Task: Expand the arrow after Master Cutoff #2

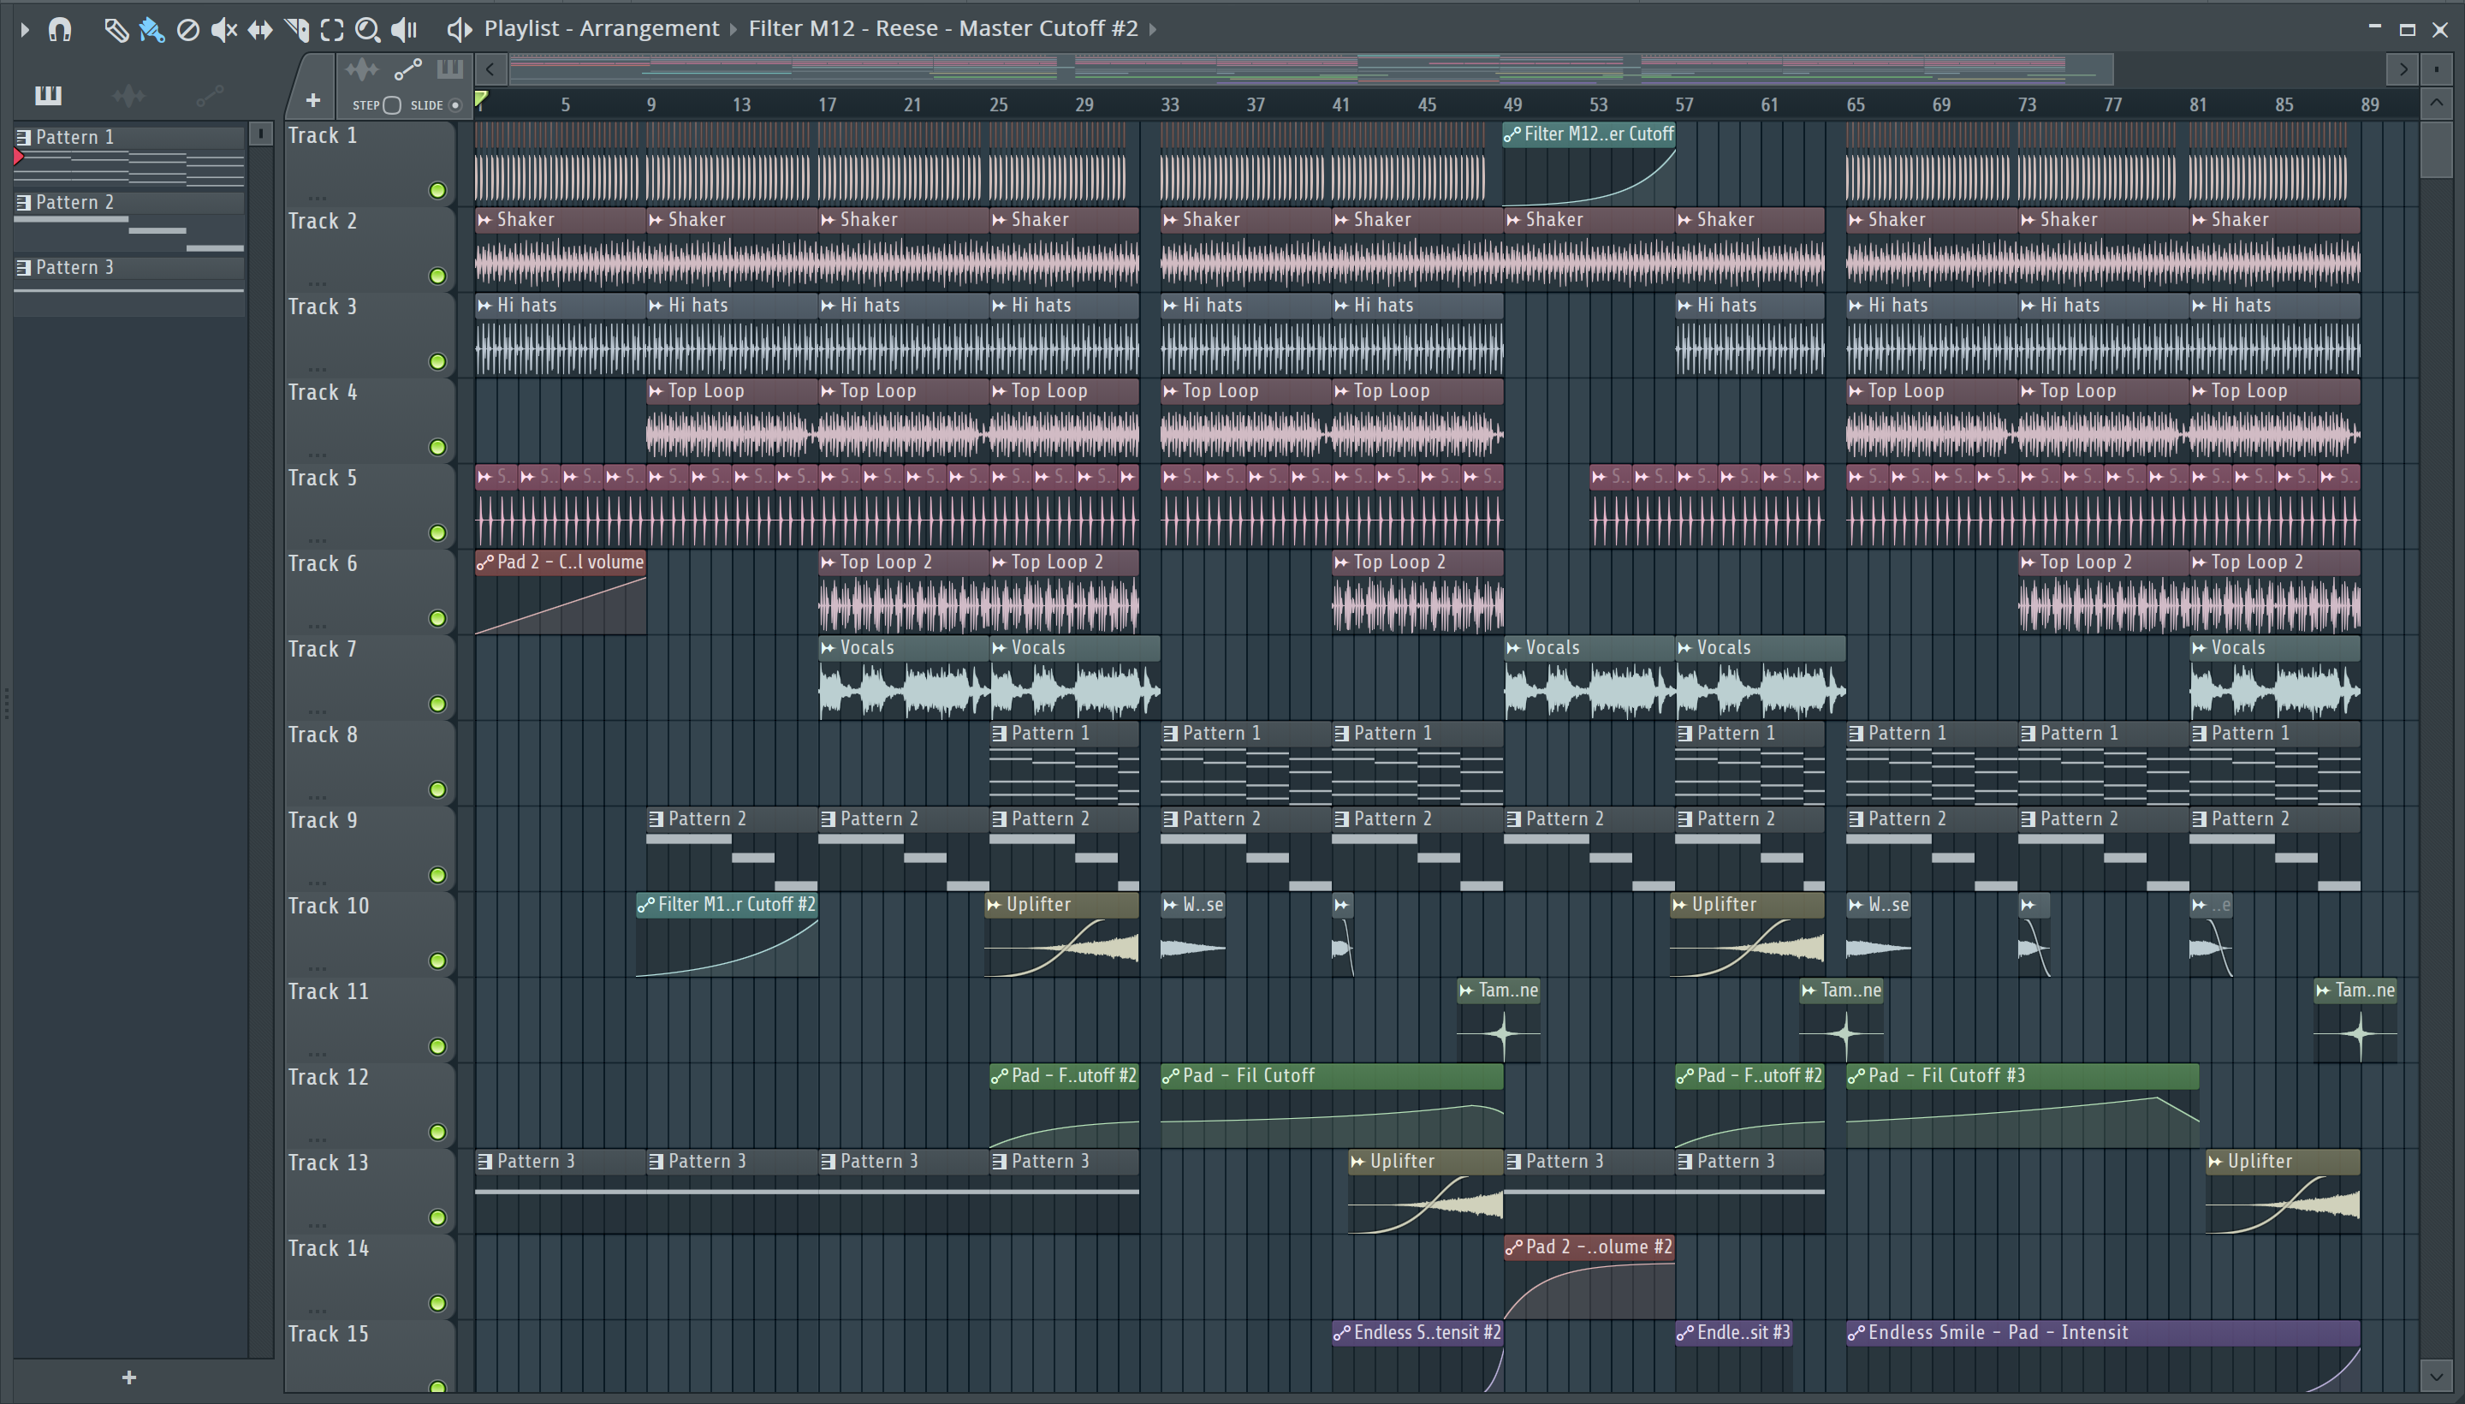Action: click(1151, 30)
